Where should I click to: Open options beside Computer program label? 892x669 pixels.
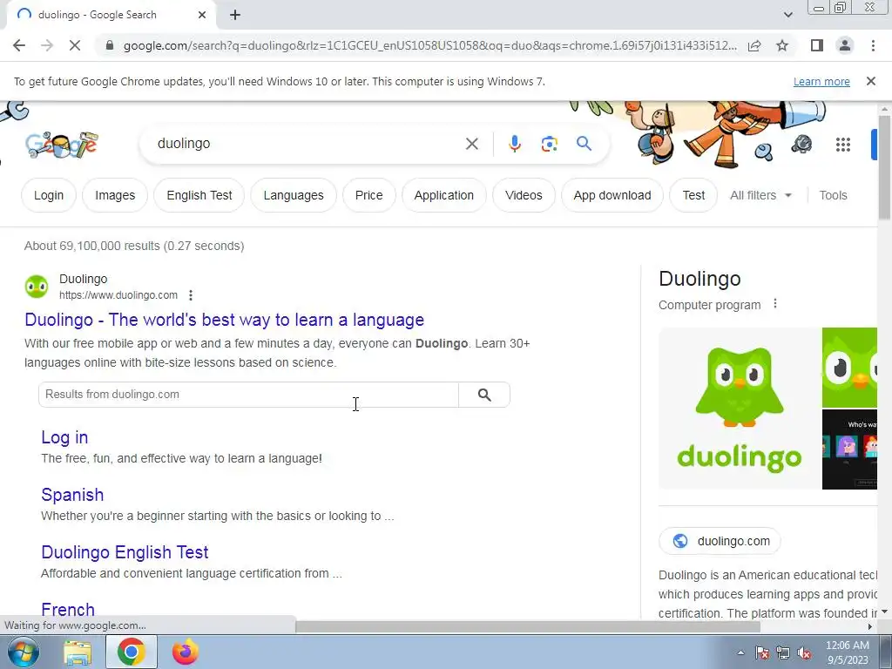pos(774,304)
